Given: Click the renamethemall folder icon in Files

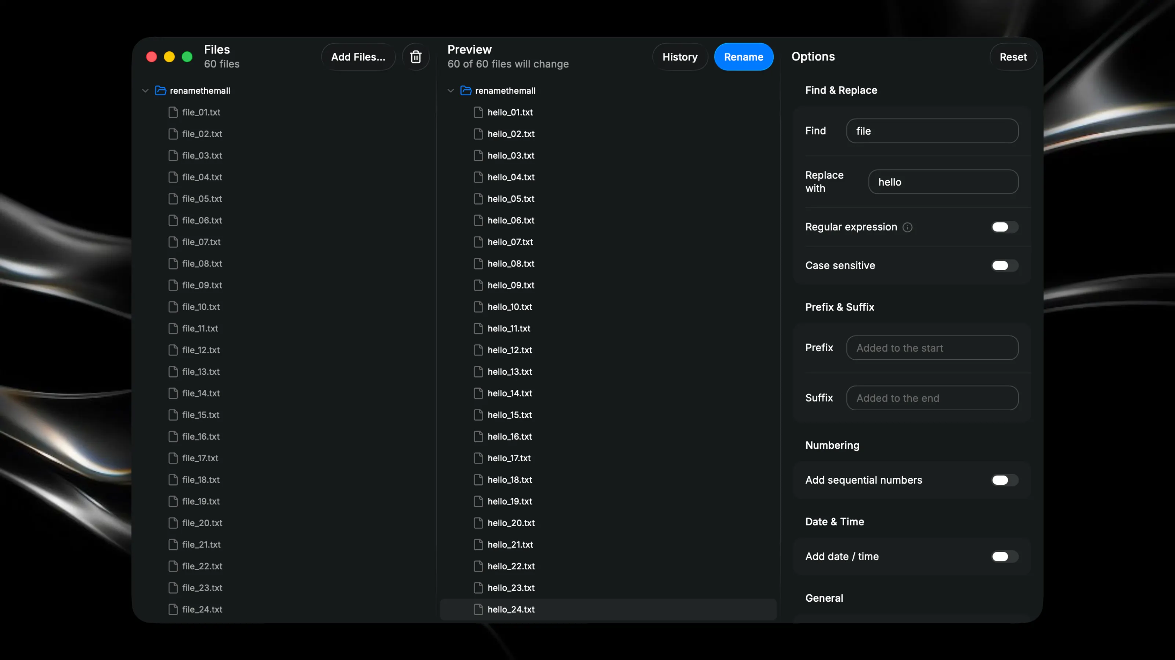Looking at the screenshot, I should 160,91.
